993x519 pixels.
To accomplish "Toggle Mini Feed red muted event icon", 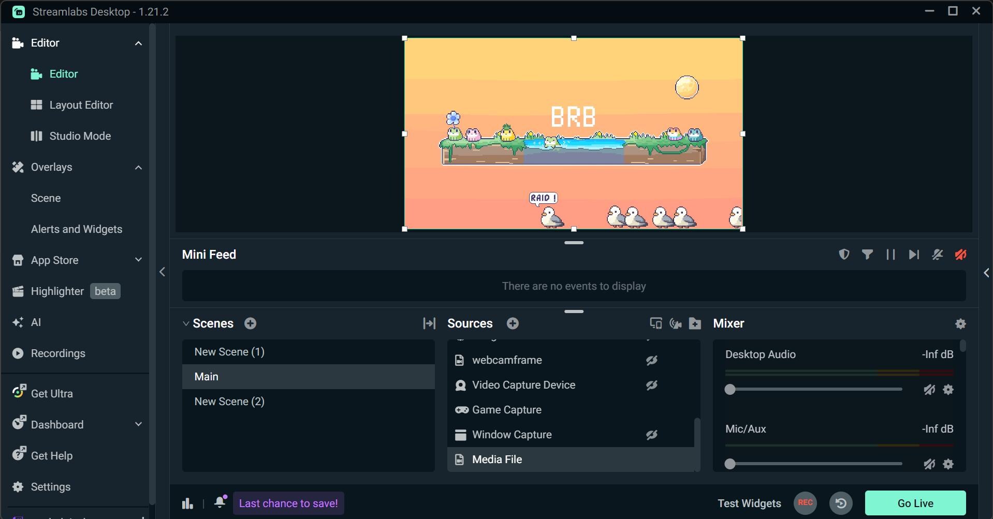I will click(960, 254).
